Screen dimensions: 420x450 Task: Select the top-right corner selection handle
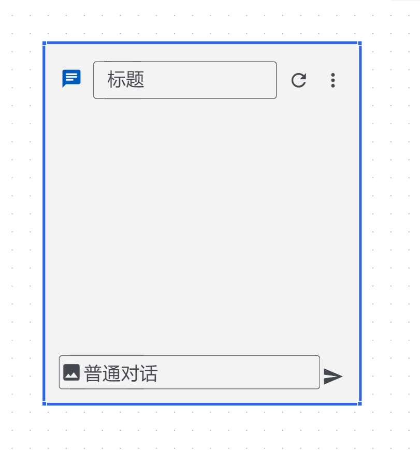click(360, 43)
